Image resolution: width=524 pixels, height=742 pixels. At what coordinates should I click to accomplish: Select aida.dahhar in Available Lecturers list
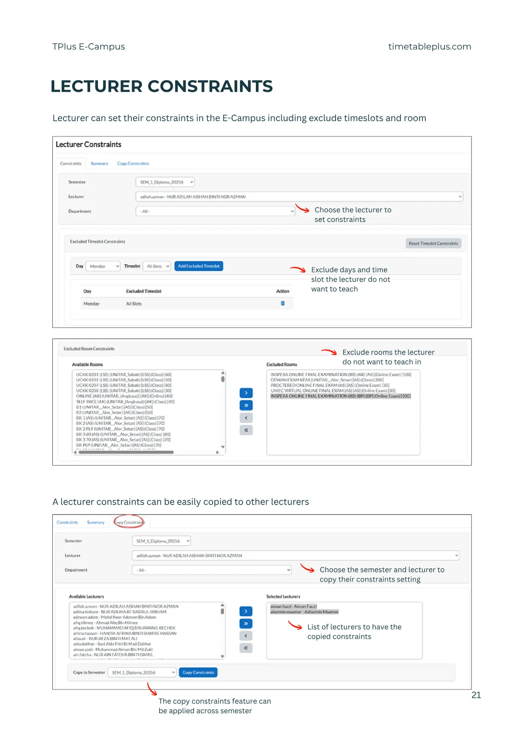tap(112, 644)
